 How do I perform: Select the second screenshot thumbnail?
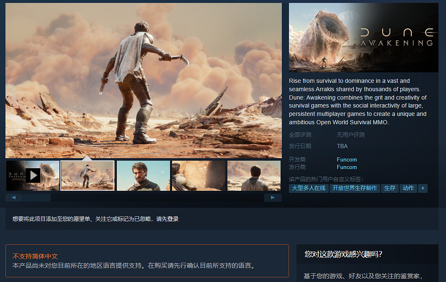[x=88, y=175]
